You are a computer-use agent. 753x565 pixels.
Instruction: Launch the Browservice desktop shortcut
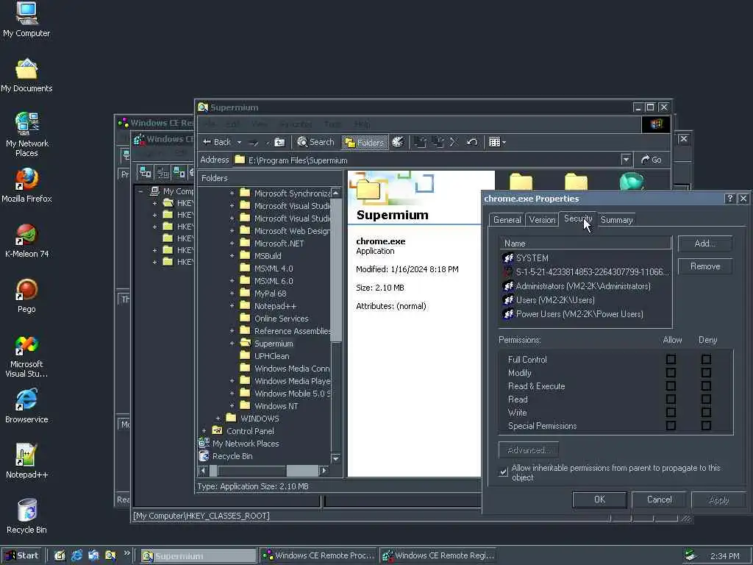click(x=26, y=406)
